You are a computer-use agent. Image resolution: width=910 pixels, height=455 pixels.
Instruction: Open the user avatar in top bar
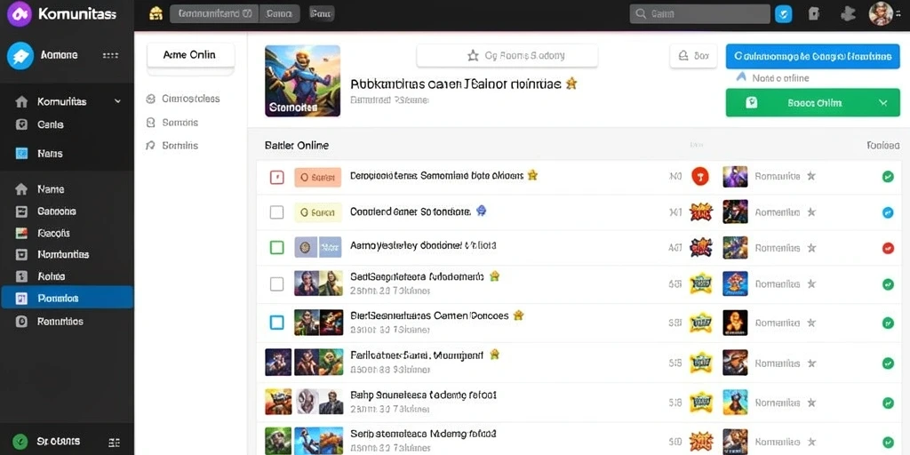point(881,13)
